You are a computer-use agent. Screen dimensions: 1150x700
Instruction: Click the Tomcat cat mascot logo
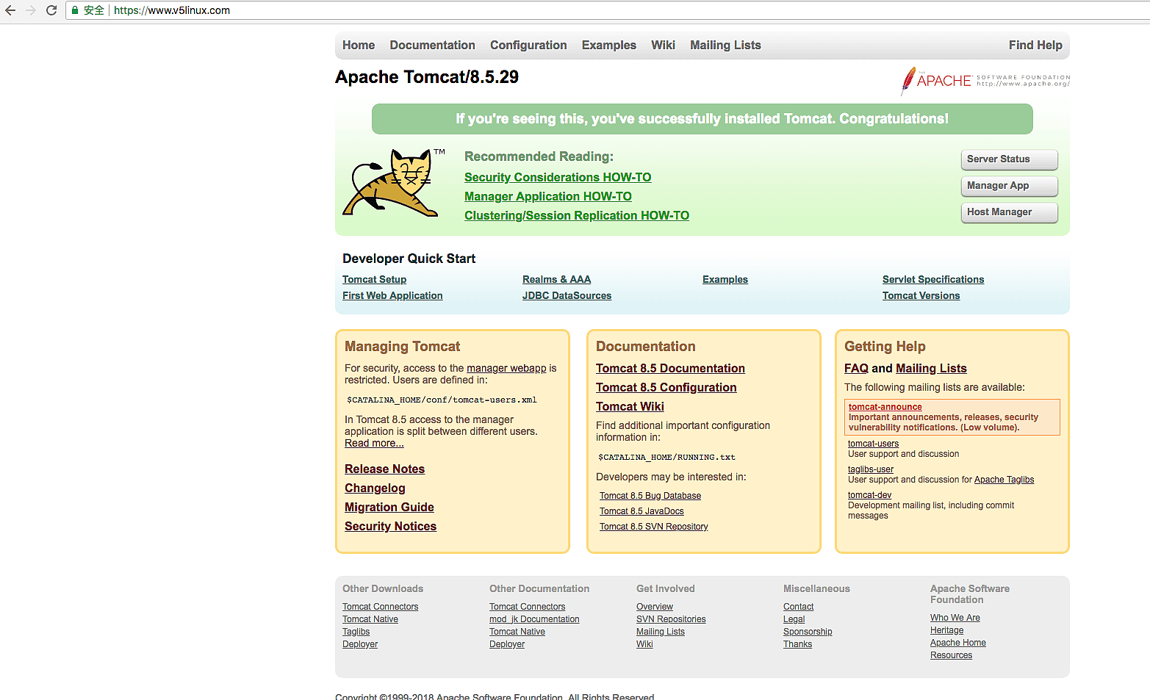(392, 184)
